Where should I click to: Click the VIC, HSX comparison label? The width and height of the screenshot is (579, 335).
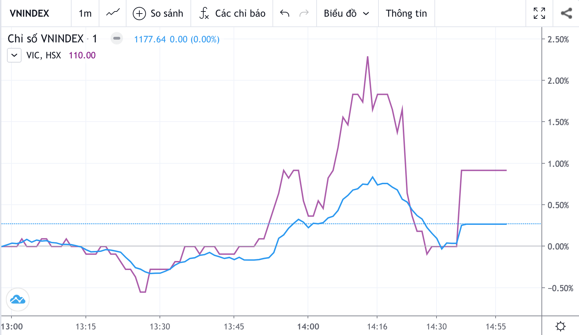pyautogui.click(x=44, y=55)
